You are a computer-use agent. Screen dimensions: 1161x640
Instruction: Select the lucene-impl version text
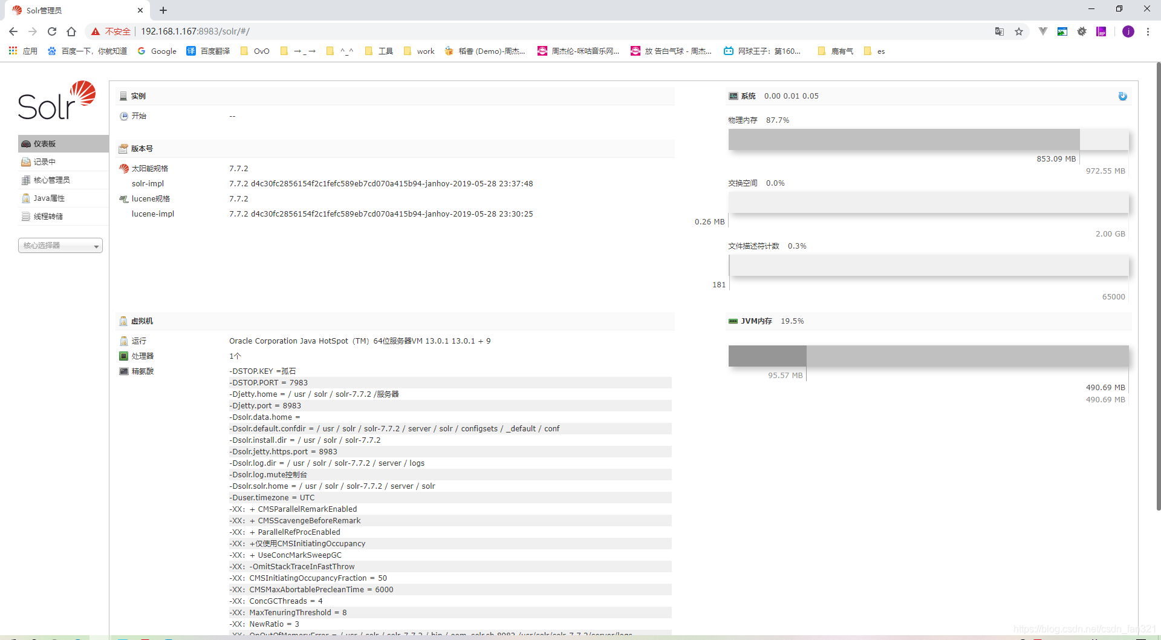(381, 214)
